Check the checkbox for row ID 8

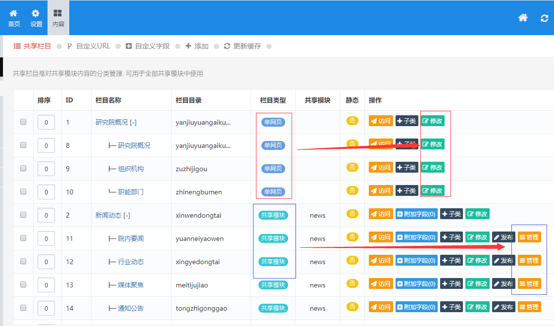23,145
